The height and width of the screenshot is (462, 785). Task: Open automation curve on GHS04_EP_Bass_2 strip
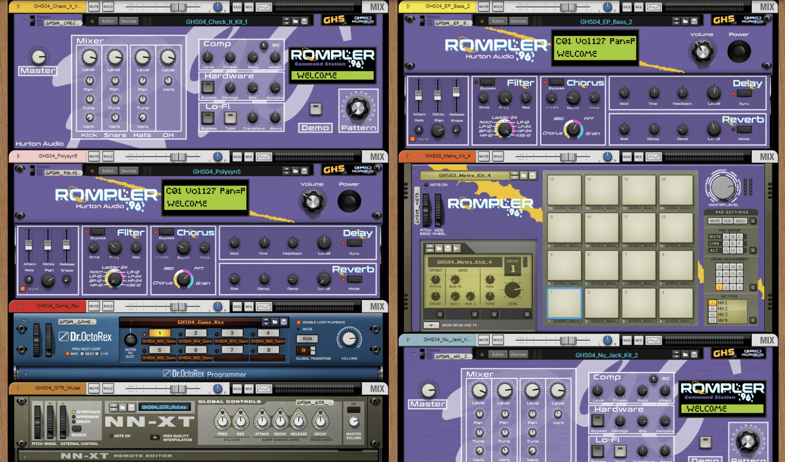pyautogui.click(x=653, y=7)
